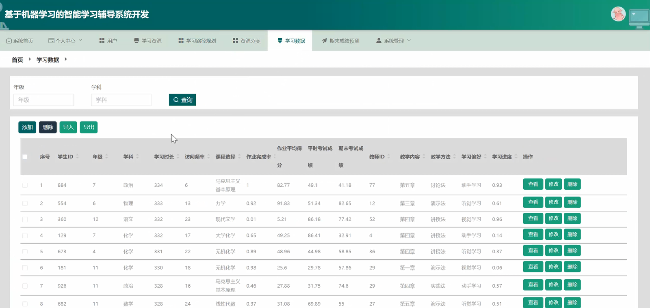Open the 期末成绩预测 menu item
The height and width of the screenshot is (308, 650).
tap(340, 41)
